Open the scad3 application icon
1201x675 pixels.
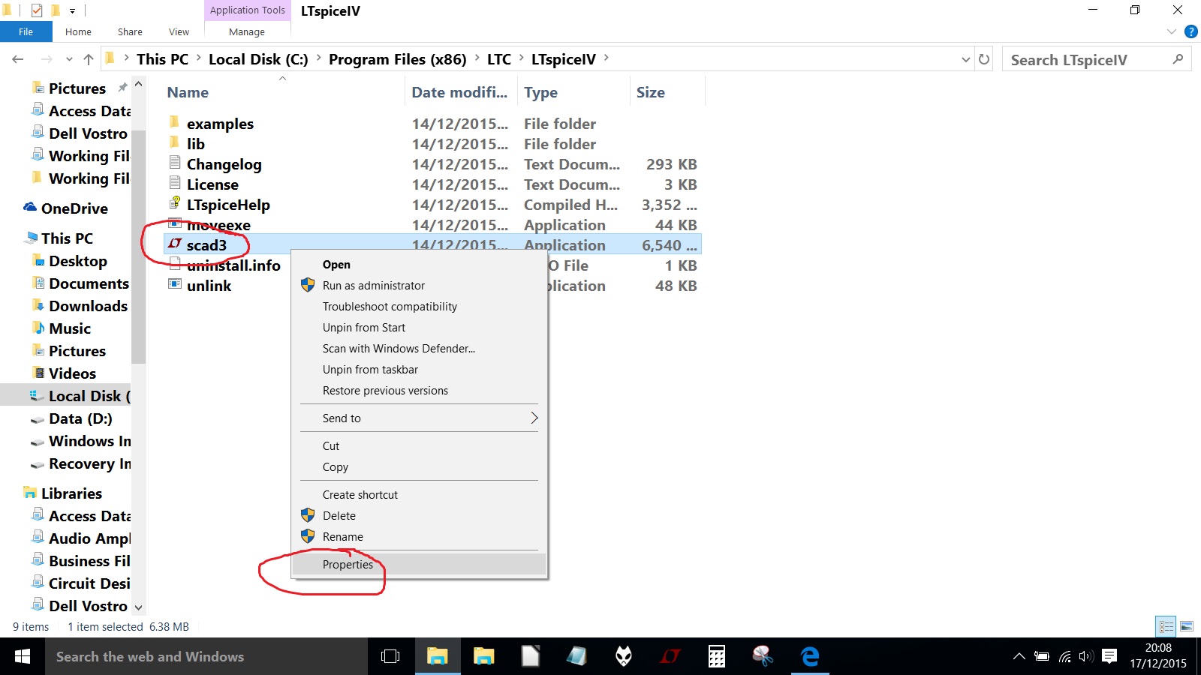(x=175, y=244)
